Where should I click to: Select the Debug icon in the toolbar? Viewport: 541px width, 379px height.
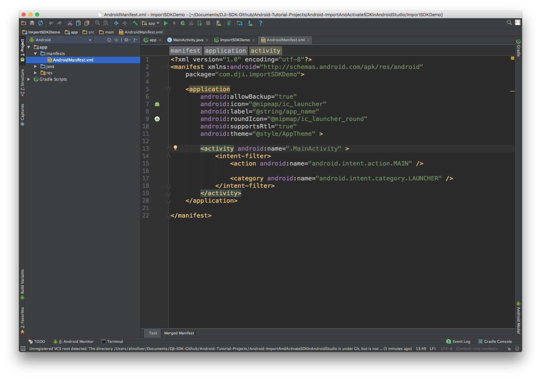click(182, 23)
